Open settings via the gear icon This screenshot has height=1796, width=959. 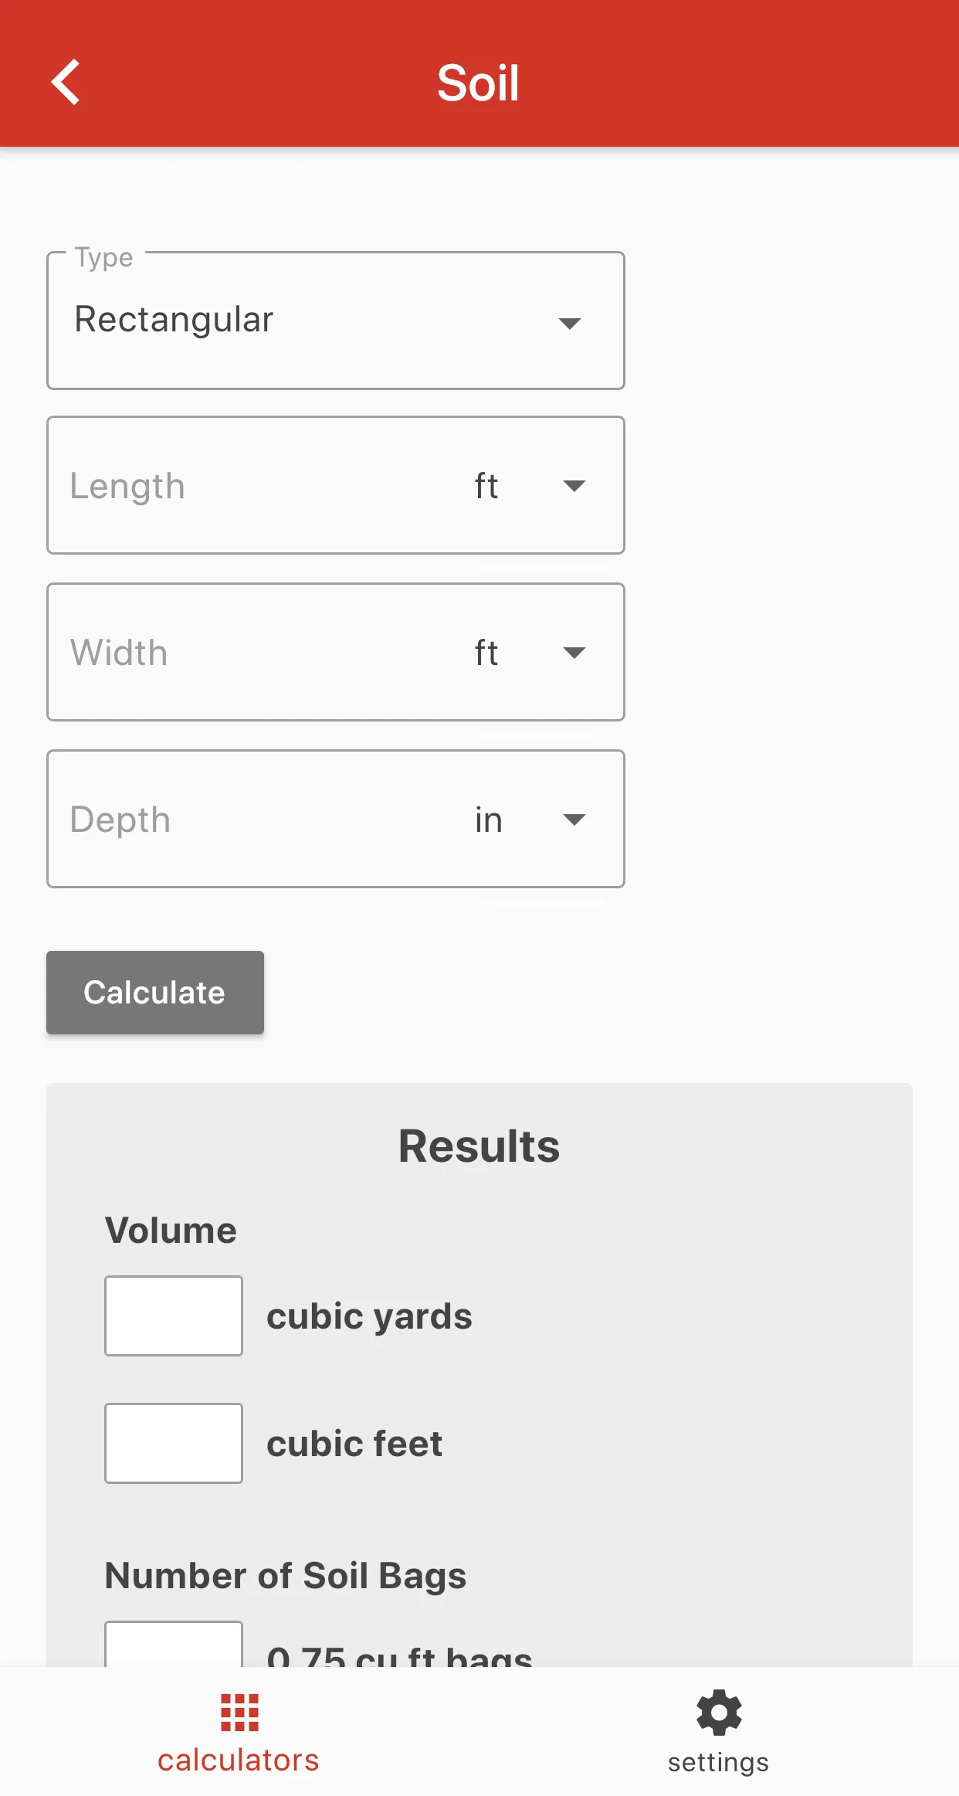click(719, 1712)
